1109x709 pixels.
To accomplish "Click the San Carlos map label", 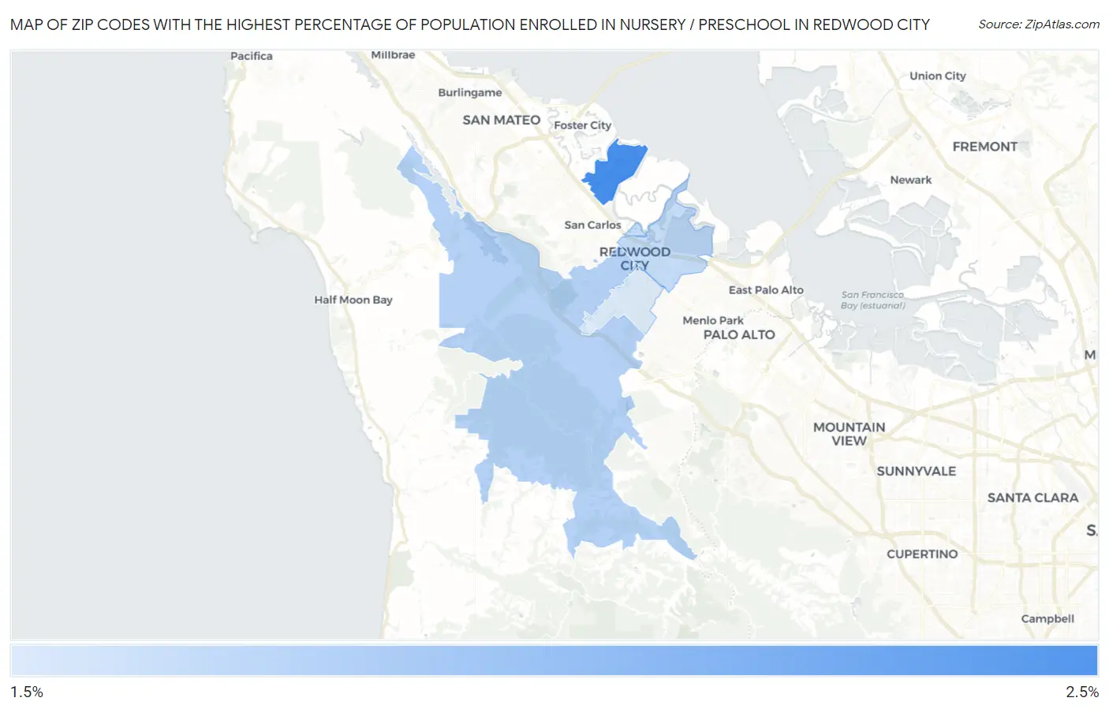I will 592,225.
